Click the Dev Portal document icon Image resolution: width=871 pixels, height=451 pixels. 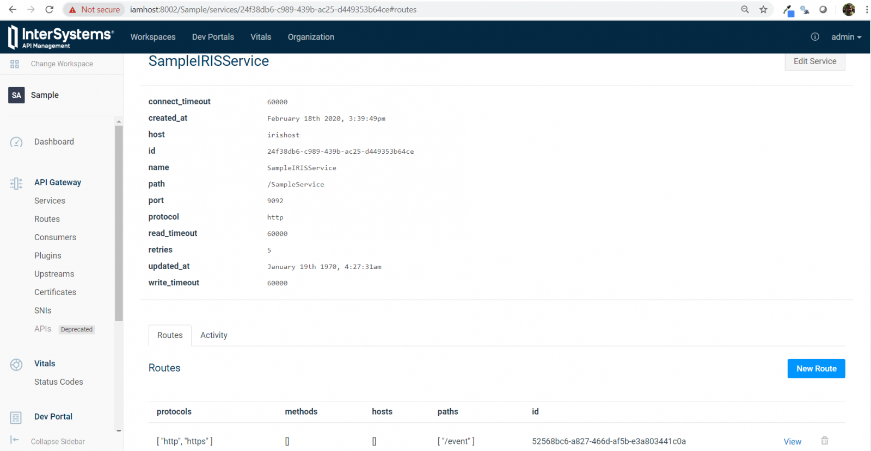point(16,417)
